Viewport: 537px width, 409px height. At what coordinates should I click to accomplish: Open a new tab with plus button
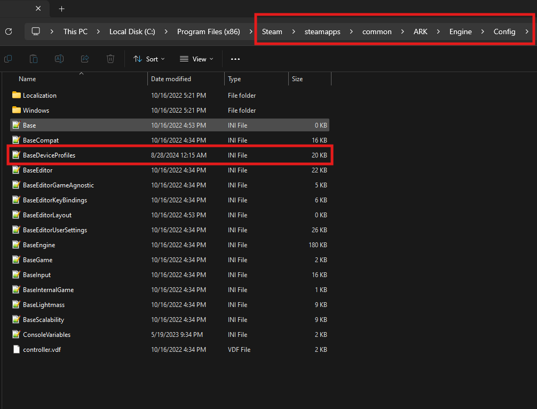(61, 9)
